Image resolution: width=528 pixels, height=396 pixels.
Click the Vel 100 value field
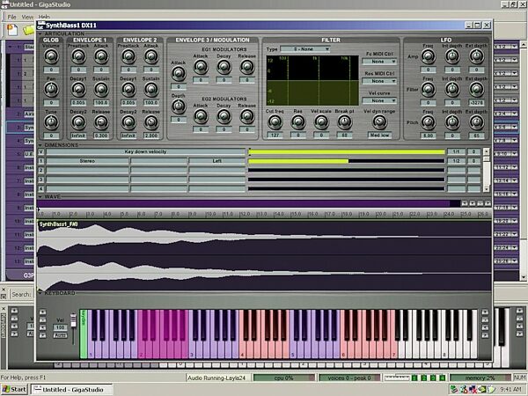point(60,327)
